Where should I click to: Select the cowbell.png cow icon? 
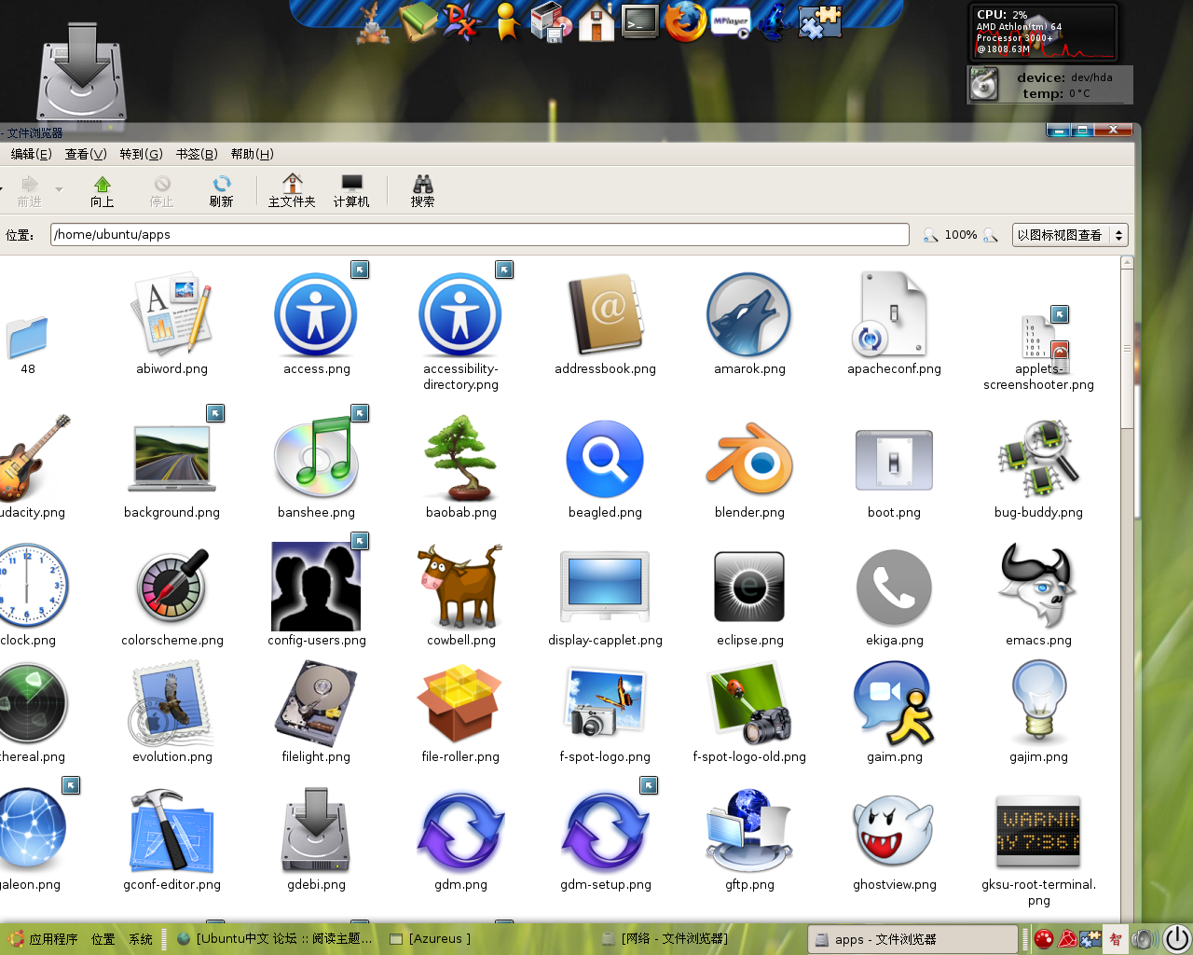tap(460, 586)
